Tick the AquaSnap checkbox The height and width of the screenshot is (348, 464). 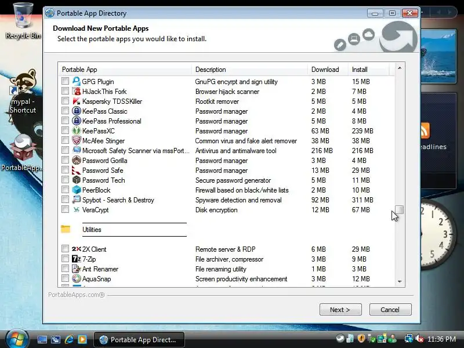[65, 278]
